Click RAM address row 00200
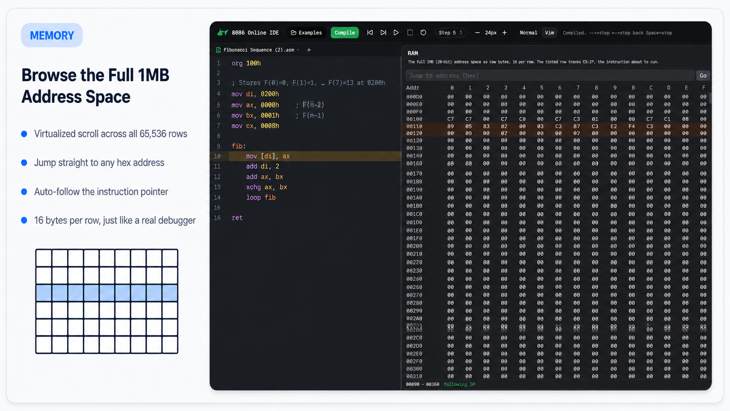Viewport: 730px width, 411px height. 557,246
